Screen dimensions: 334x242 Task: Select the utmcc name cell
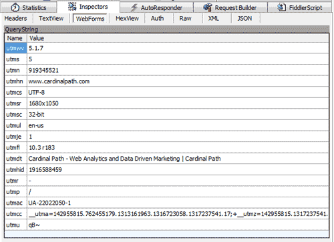pyautogui.click(x=16, y=214)
